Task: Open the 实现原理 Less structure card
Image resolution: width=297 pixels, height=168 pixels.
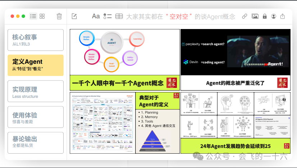Action: coord(36,91)
